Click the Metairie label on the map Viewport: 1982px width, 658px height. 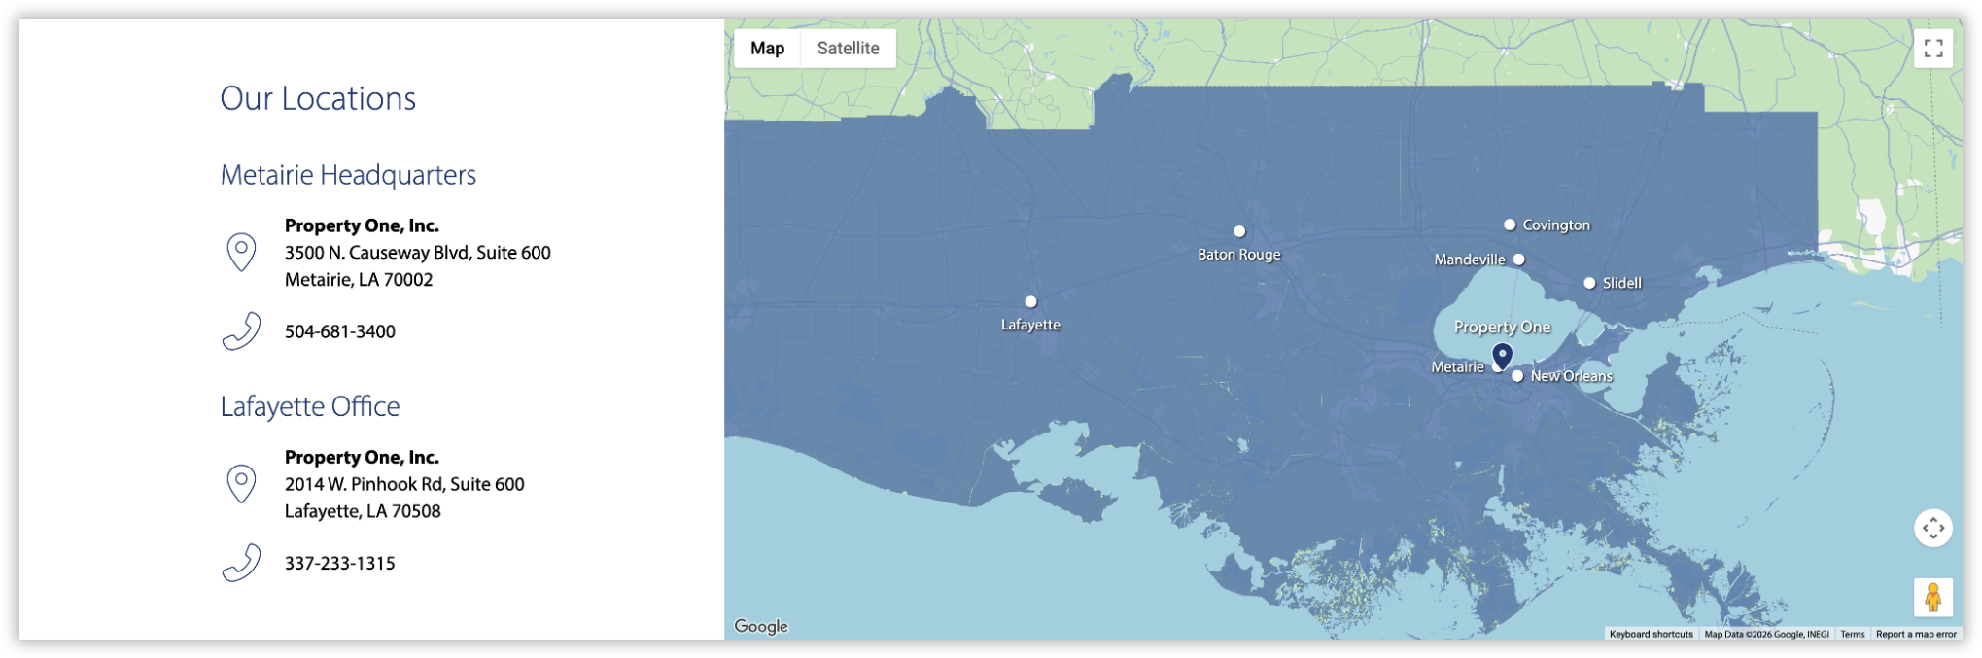[x=1458, y=366]
